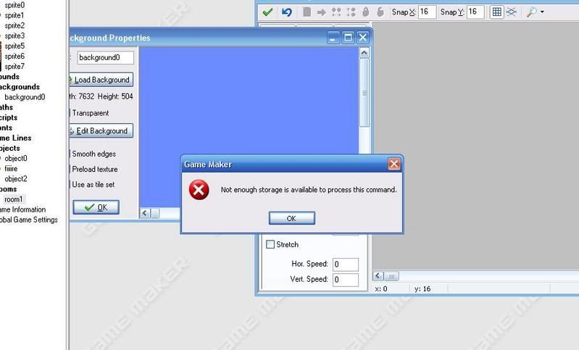Select sprite6 in the resource tree
Viewport: 579px width, 350px height.
[x=14, y=56]
